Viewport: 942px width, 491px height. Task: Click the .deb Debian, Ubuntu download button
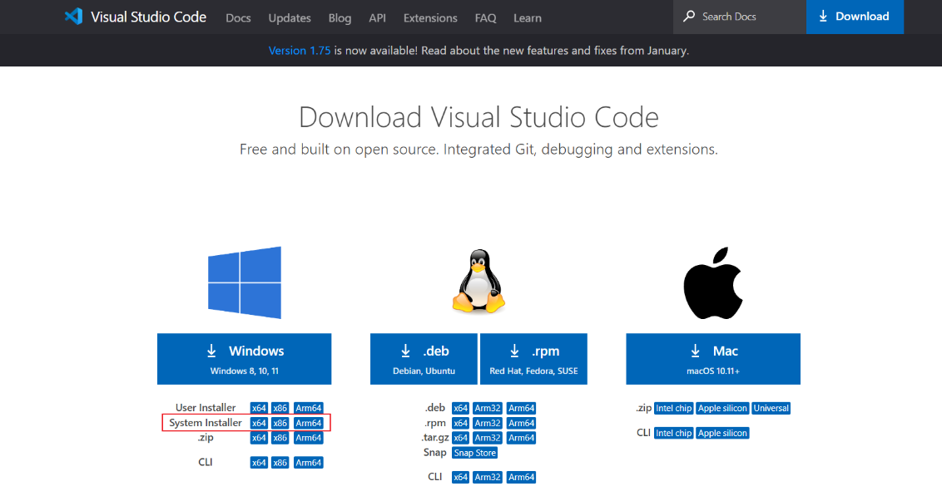coord(424,359)
